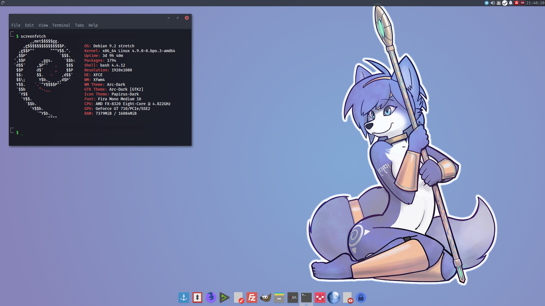Viewport: 545px width, 306px height.
Task: Open the notification bell in tray
Action: [511, 3]
